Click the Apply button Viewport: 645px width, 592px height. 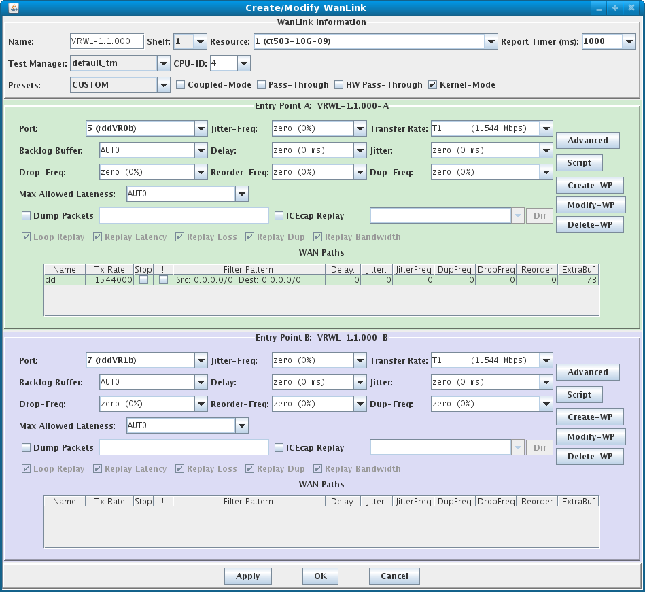tap(247, 576)
